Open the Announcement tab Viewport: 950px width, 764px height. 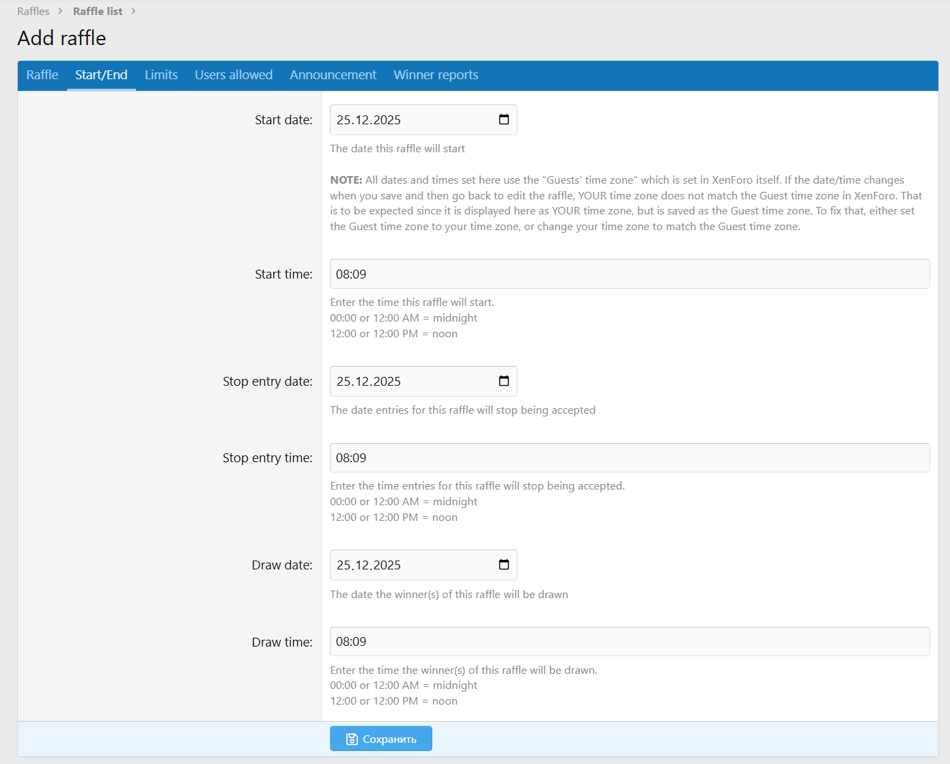click(x=333, y=75)
